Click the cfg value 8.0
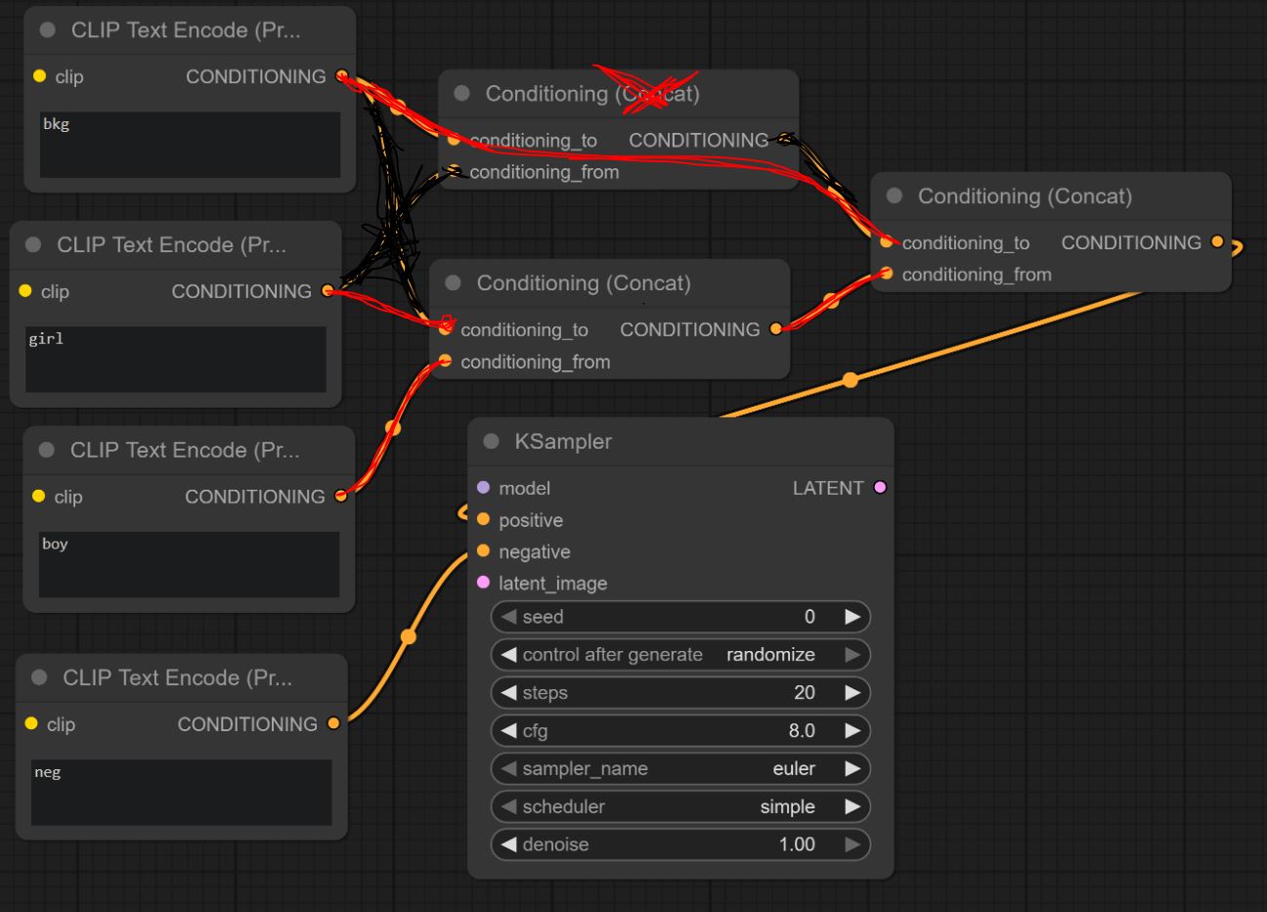This screenshot has width=1267, height=912. 802,731
